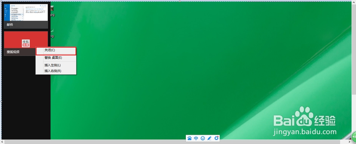Choose 关闭(C) in the context menu

(x=56, y=50)
